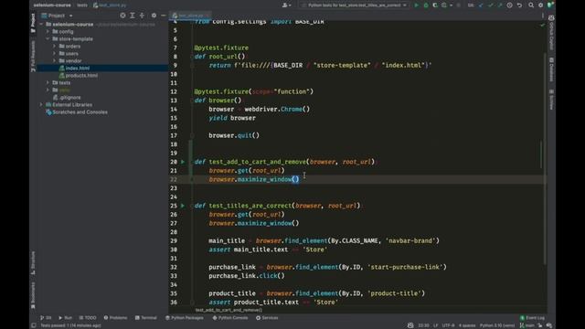585x329 pixels.
Task: Open the Terminal tool window tab
Action: point(146,318)
